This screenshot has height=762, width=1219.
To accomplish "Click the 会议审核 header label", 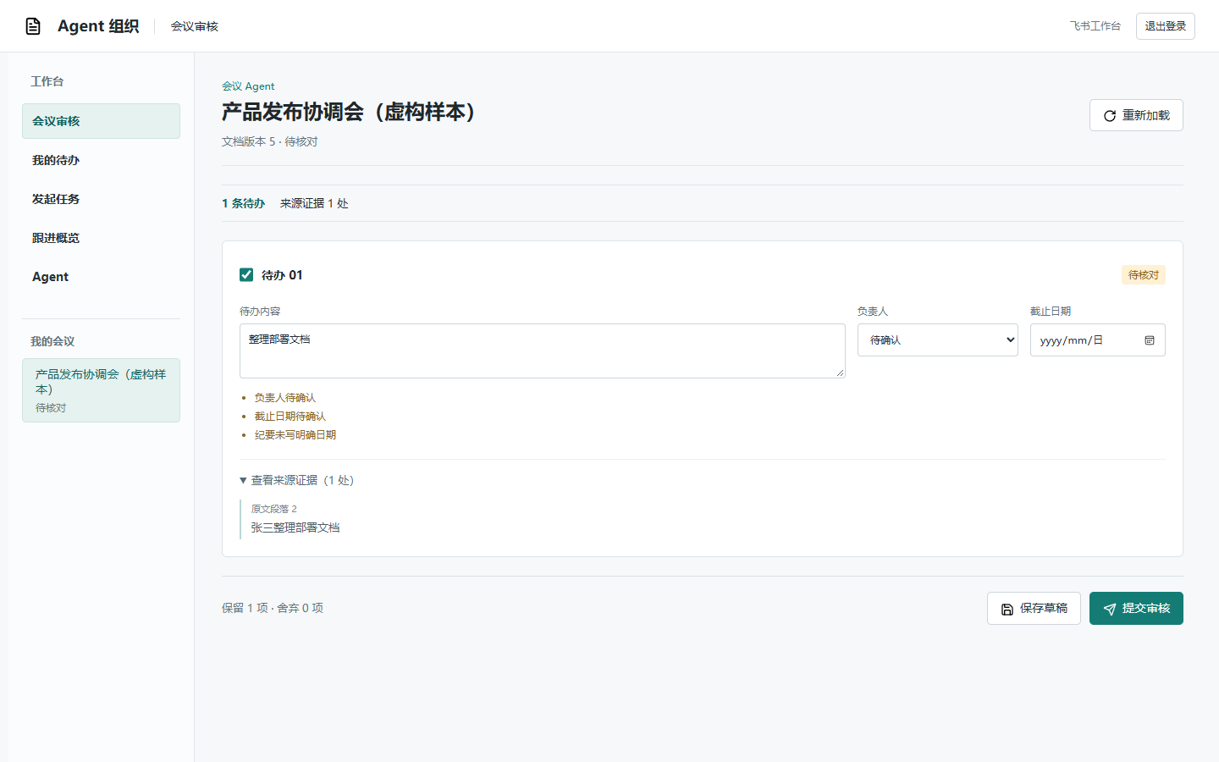I will coord(195,26).
